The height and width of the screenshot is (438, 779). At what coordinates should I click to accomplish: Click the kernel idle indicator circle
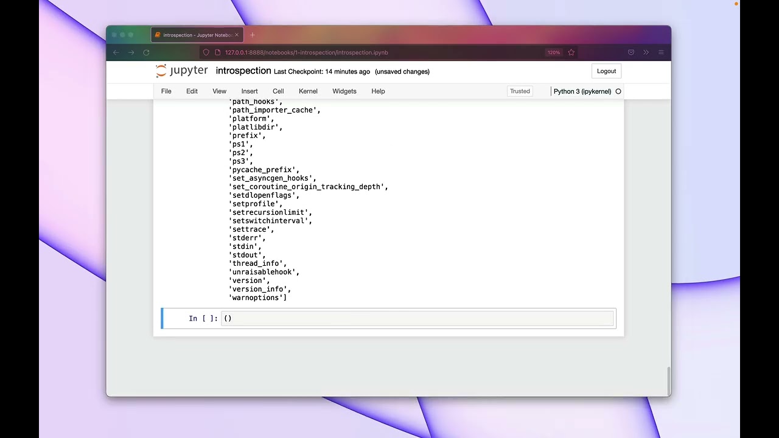[618, 91]
